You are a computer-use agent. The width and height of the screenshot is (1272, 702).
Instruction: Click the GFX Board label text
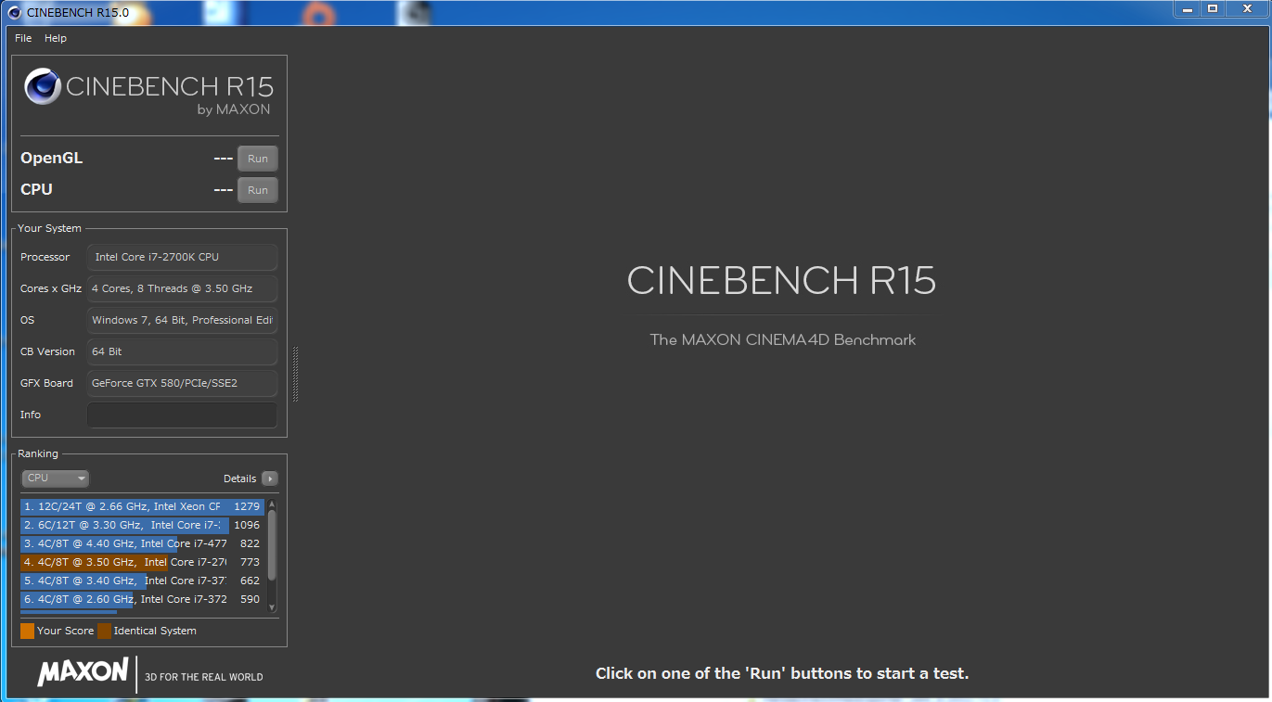[x=46, y=383]
